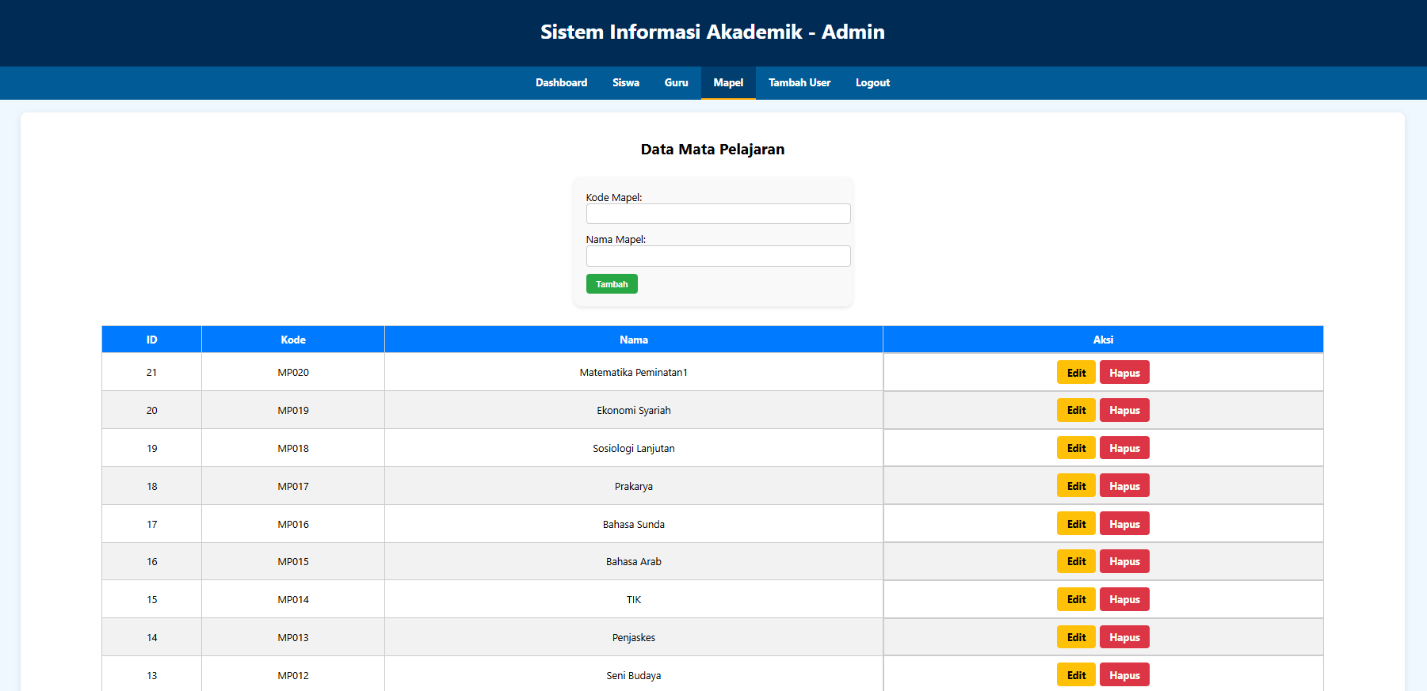Edit the Bahasa Arab row
The image size is (1427, 691).
click(x=1075, y=561)
